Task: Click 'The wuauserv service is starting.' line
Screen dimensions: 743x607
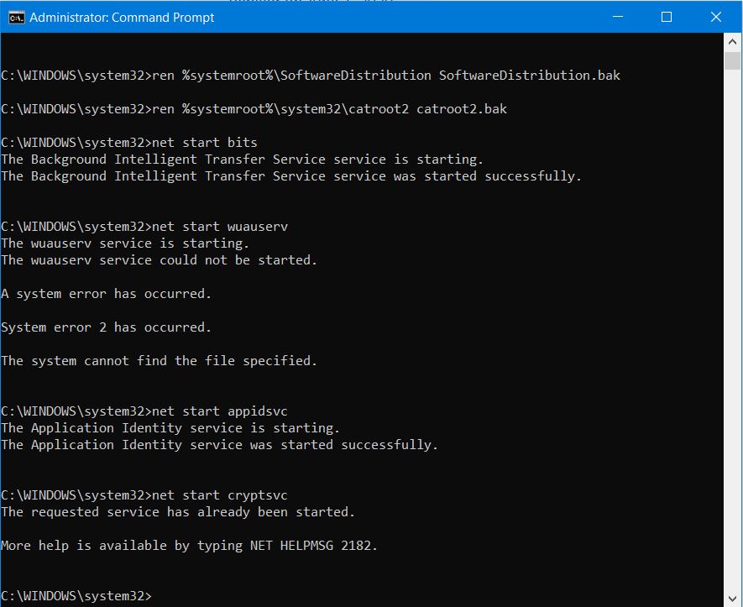Action: 125,243
